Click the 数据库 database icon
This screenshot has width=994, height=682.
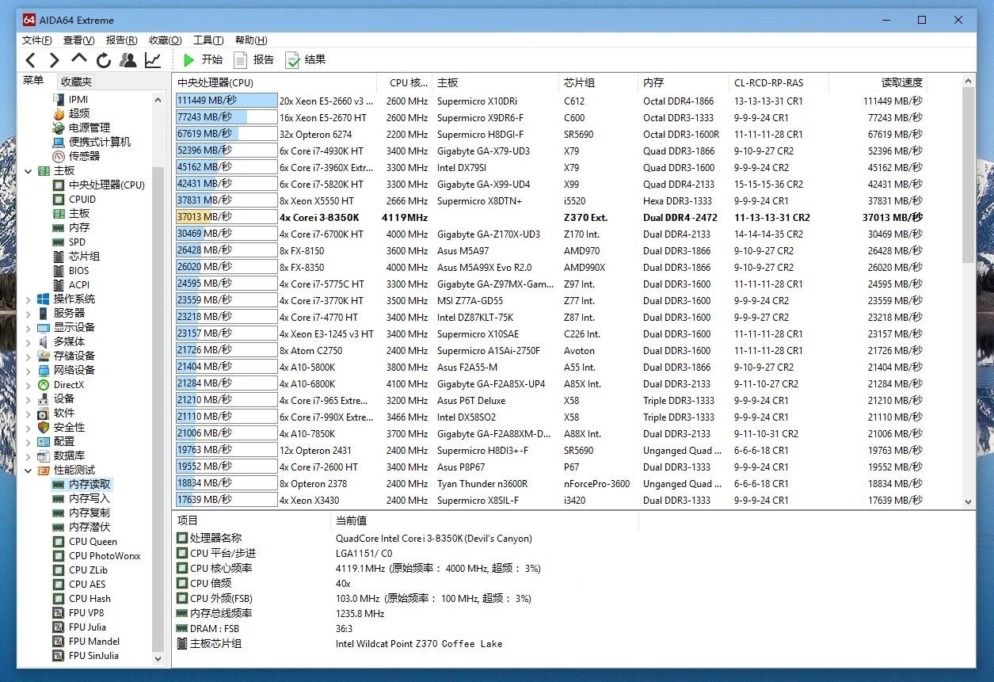click(44, 455)
